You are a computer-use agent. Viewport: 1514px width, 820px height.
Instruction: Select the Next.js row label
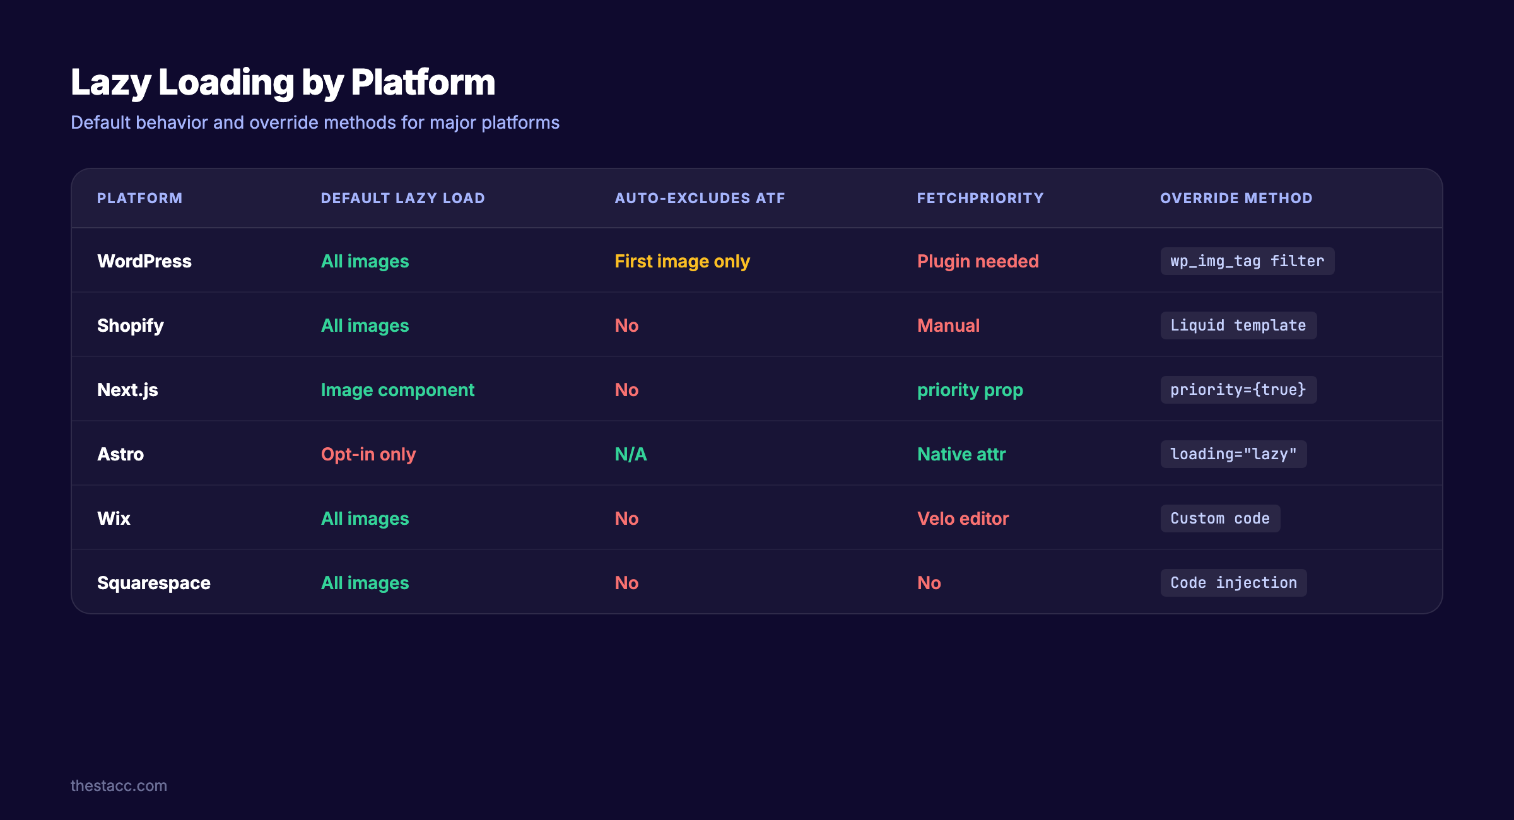[x=127, y=390]
